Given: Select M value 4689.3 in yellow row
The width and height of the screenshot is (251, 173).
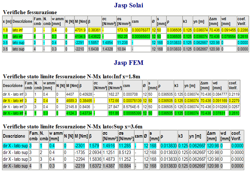Looking at the screenshot, I should [71, 101].
